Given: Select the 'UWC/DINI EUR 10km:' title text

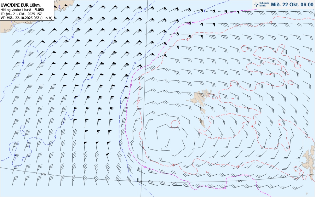Looking at the screenshot, I should 20,5.
